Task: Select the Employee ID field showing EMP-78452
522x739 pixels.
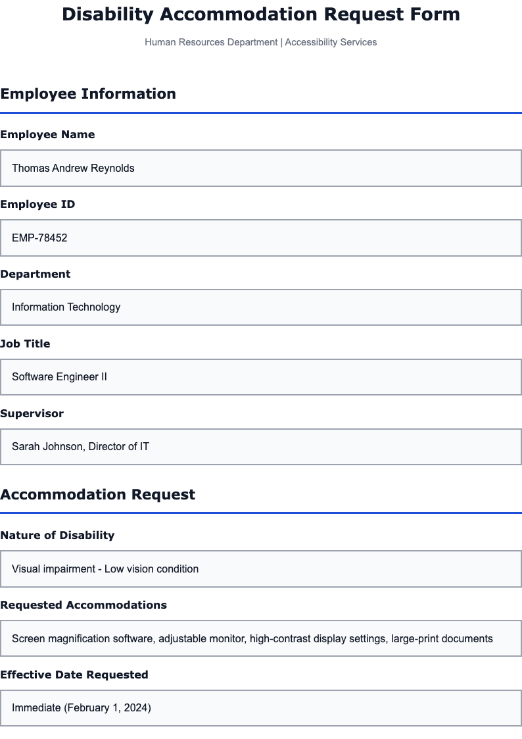Action: (x=261, y=238)
